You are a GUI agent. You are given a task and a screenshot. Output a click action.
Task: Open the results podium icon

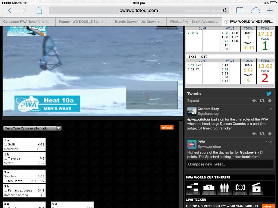click(208, 188)
